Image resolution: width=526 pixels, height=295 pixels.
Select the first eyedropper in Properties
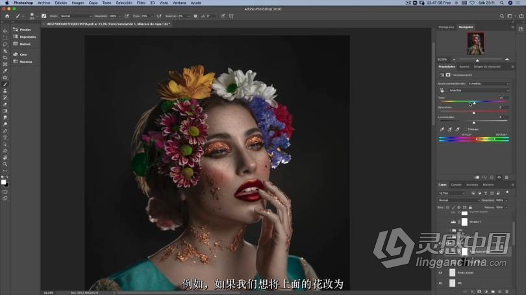pos(442,129)
